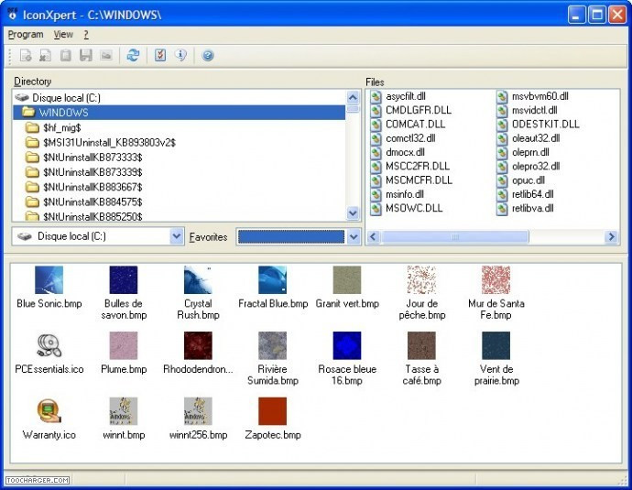The image size is (632, 490).
Task: Open the ? help menu
Action: point(86,35)
